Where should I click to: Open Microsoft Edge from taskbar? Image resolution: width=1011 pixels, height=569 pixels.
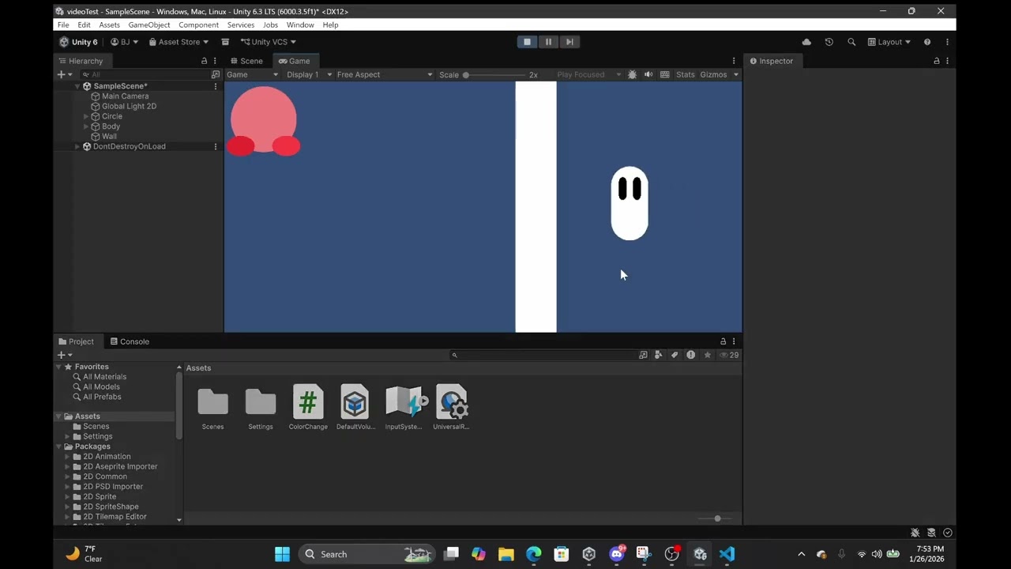click(534, 554)
